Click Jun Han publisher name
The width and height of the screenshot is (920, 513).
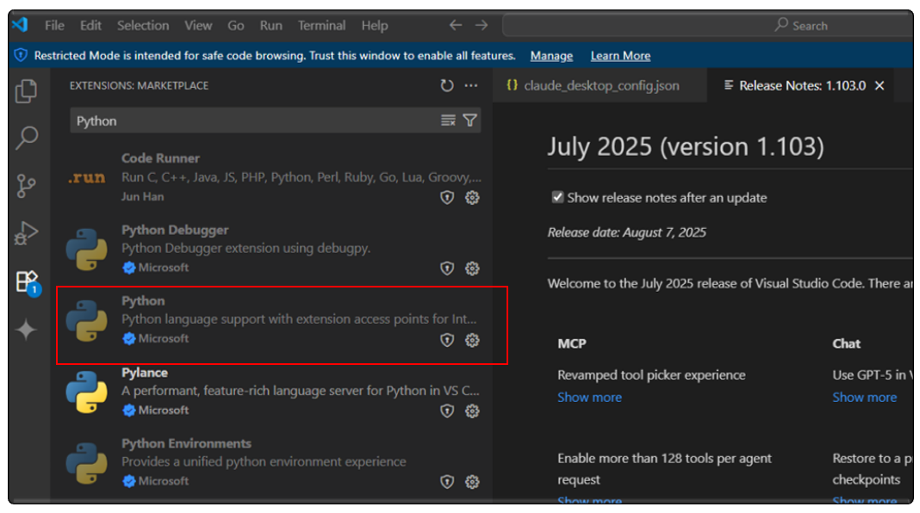(x=143, y=196)
